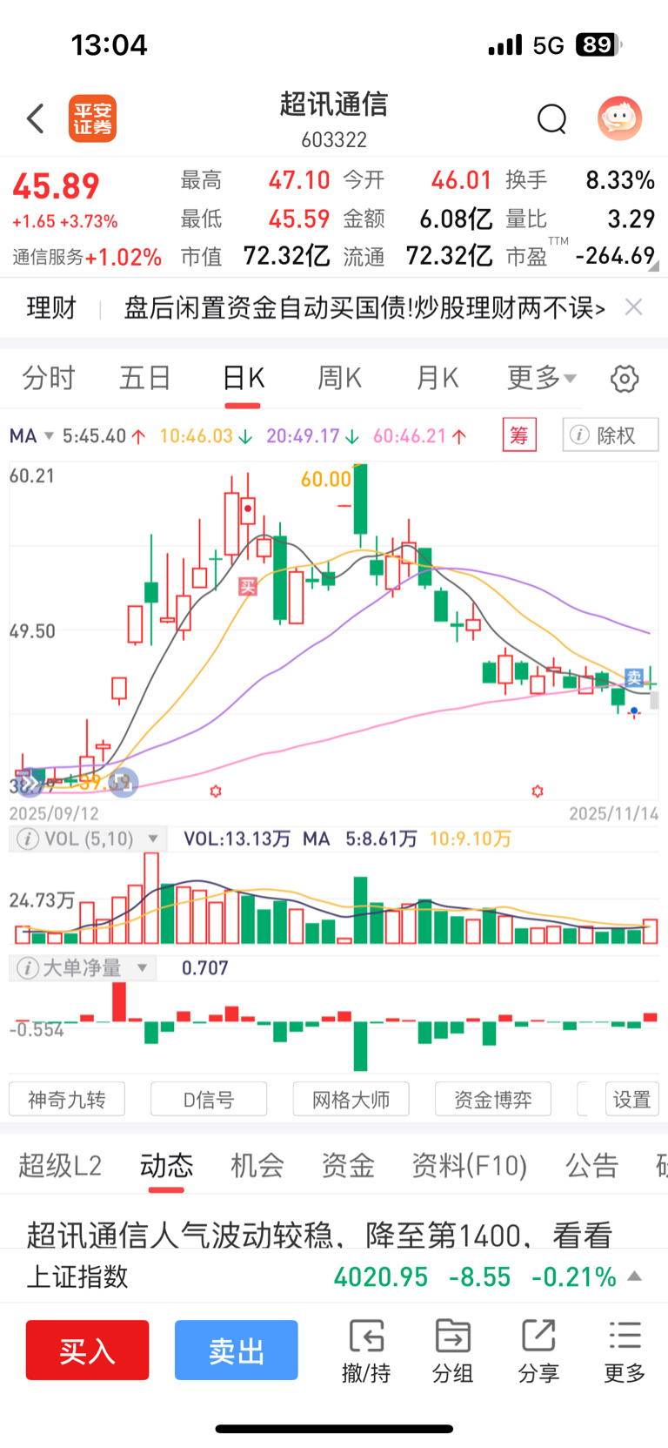
Task: Tap the 卖 sell signal marker
Action: pos(634,677)
